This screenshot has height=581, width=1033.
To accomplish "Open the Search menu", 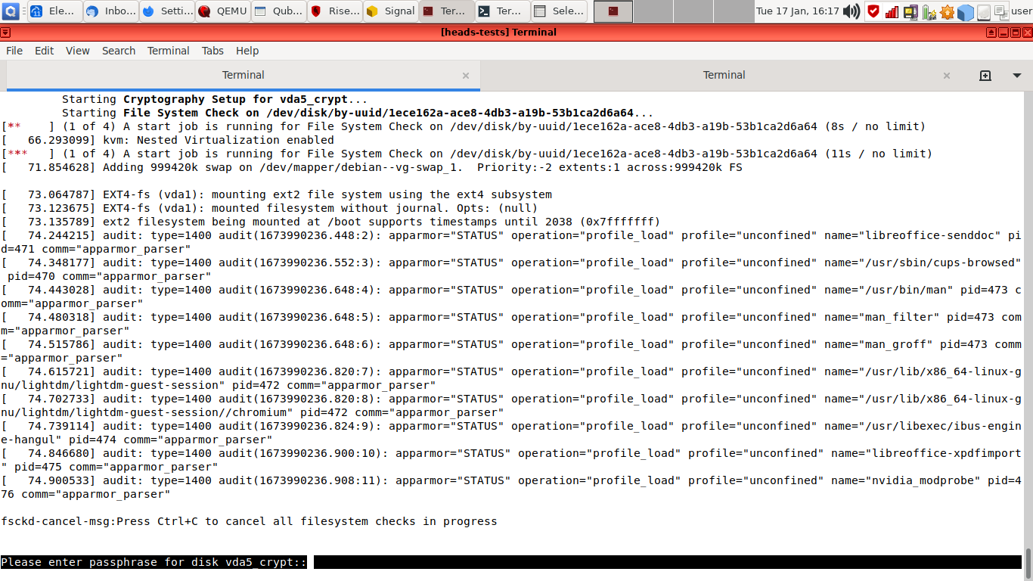I will tap(119, 51).
